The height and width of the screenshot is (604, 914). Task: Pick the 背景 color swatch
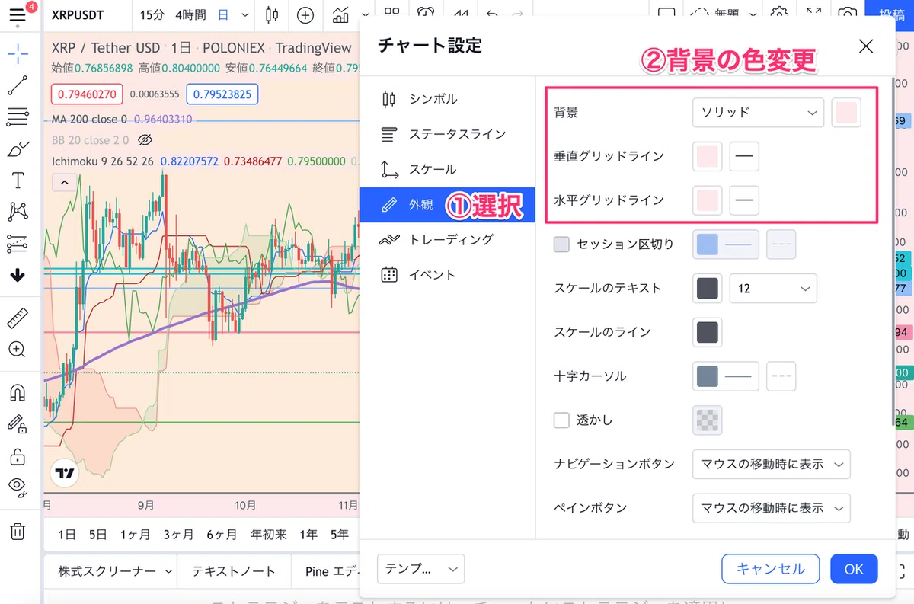point(846,113)
